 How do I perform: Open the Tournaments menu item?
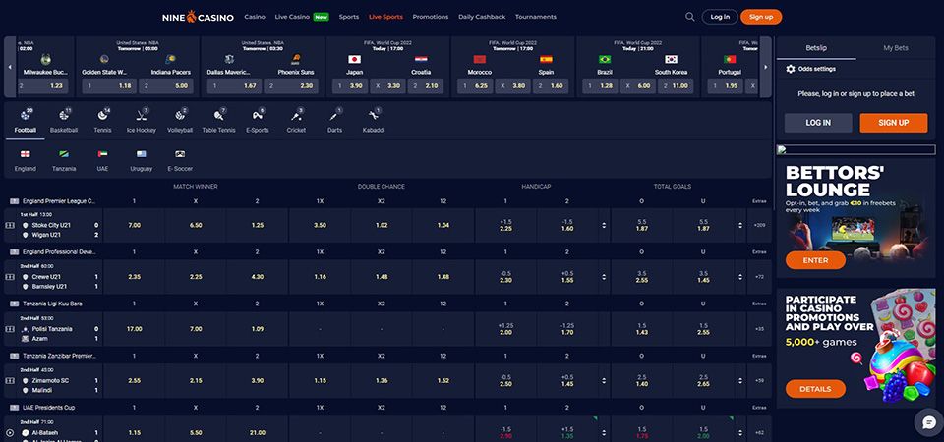[x=535, y=17]
